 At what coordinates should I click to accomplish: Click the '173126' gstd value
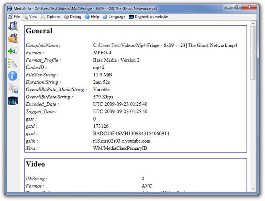tap(101, 126)
